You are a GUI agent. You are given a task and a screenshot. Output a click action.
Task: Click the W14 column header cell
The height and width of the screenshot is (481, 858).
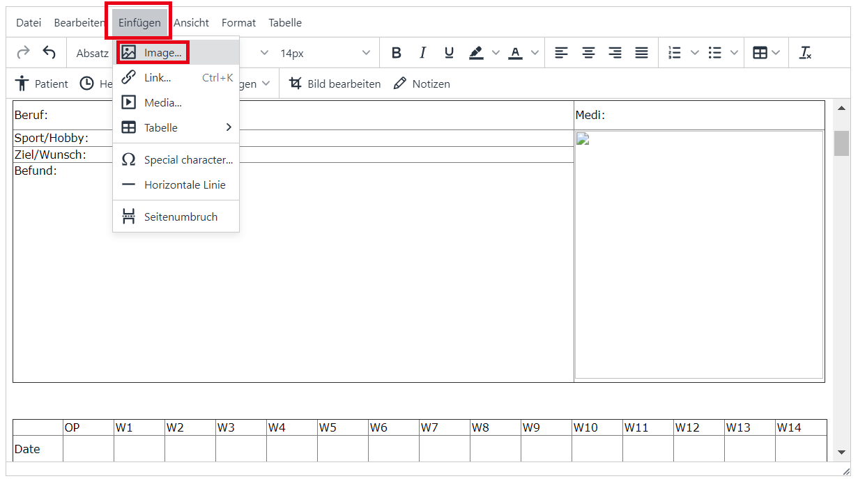click(x=801, y=427)
